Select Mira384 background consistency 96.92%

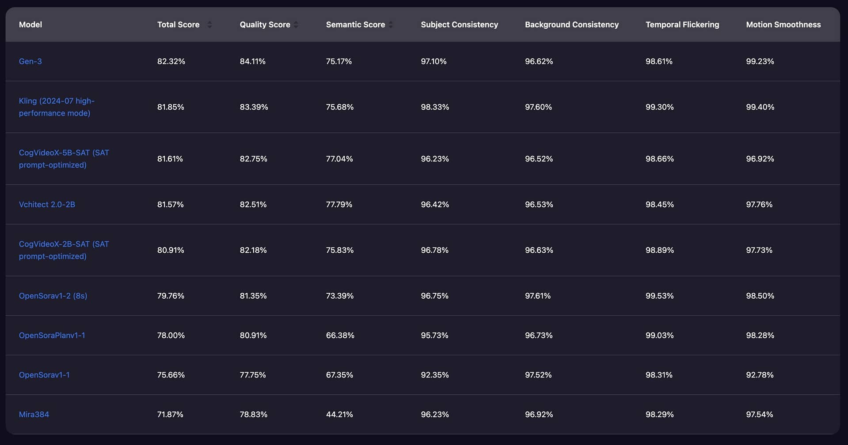coord(539,415)
